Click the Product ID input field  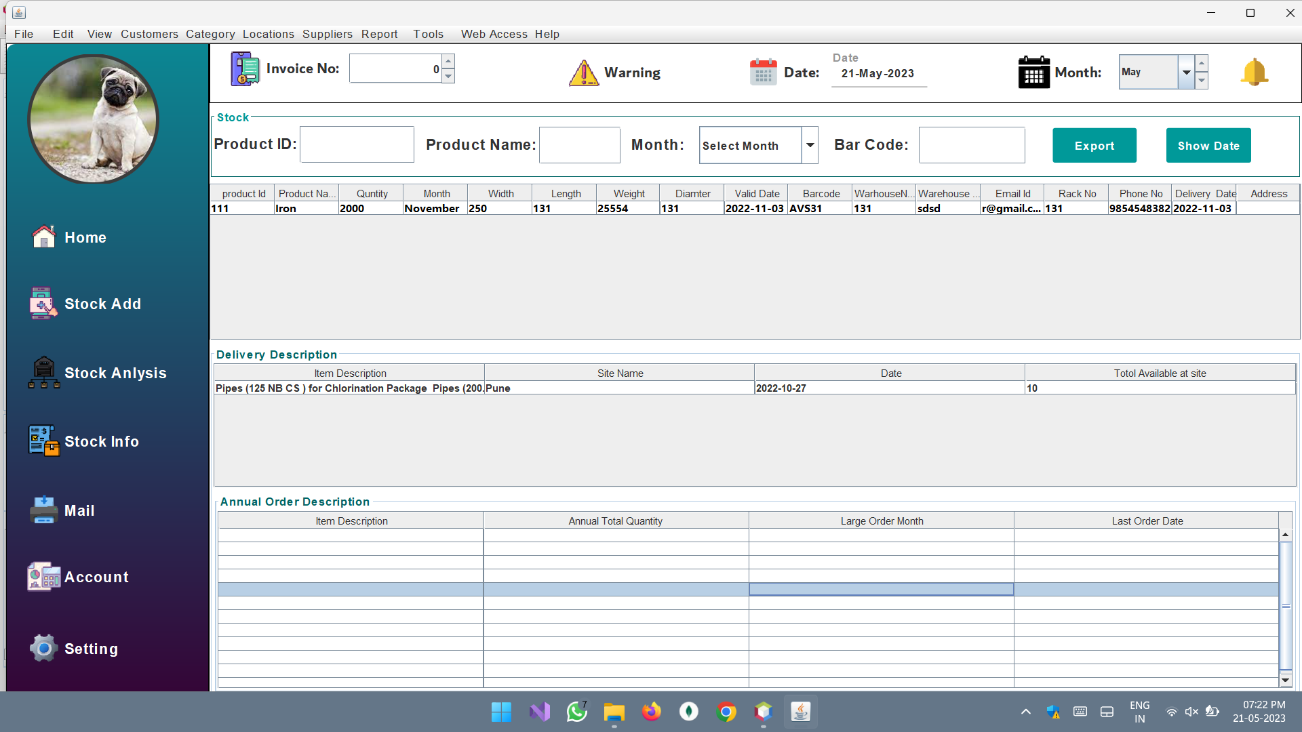point(357,144)
